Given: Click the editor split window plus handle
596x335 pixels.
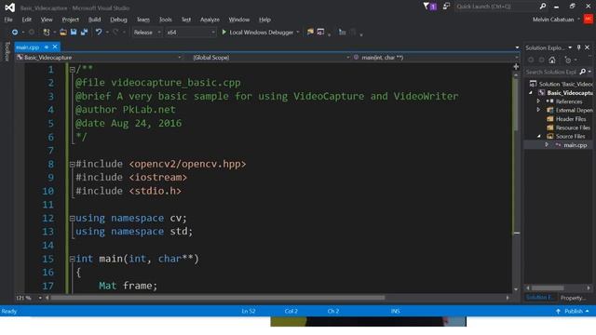Looking at the screenshot, I should pos(516,66).
